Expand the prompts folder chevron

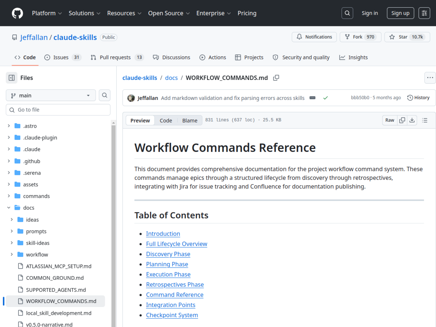12,231
